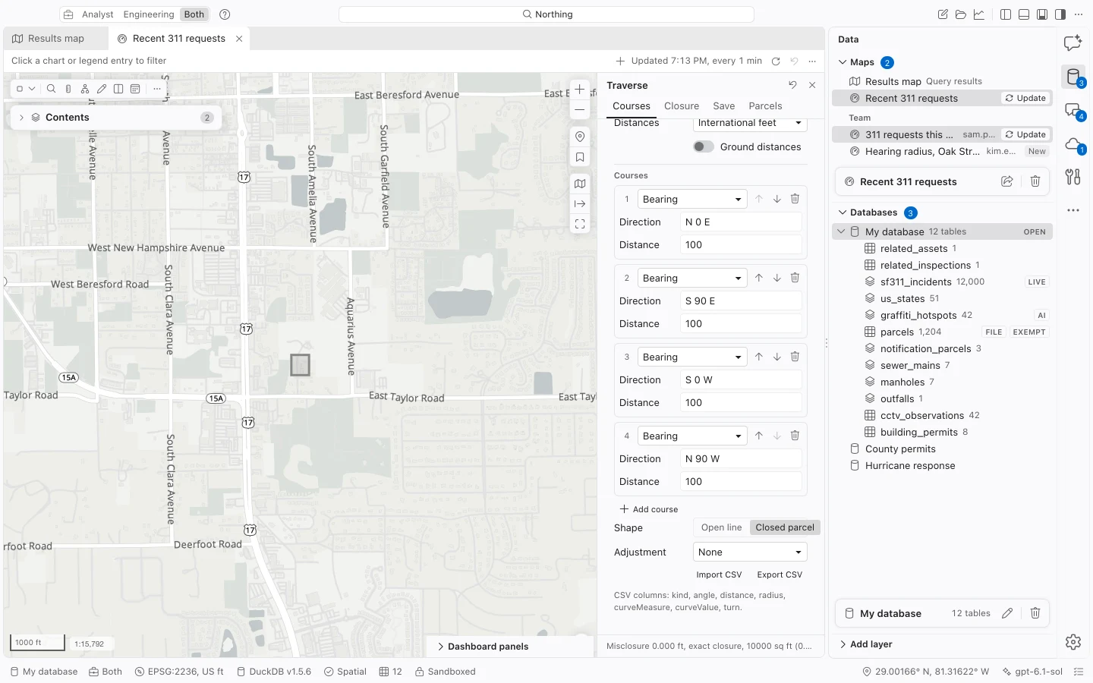Open the hierarchy tool in map toolbar
This screenshot has width=1093, height=683.
pyautogui.click(x=85, y=89)
